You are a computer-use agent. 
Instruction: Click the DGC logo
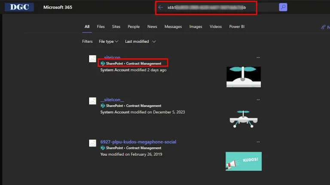click(19, 7)
